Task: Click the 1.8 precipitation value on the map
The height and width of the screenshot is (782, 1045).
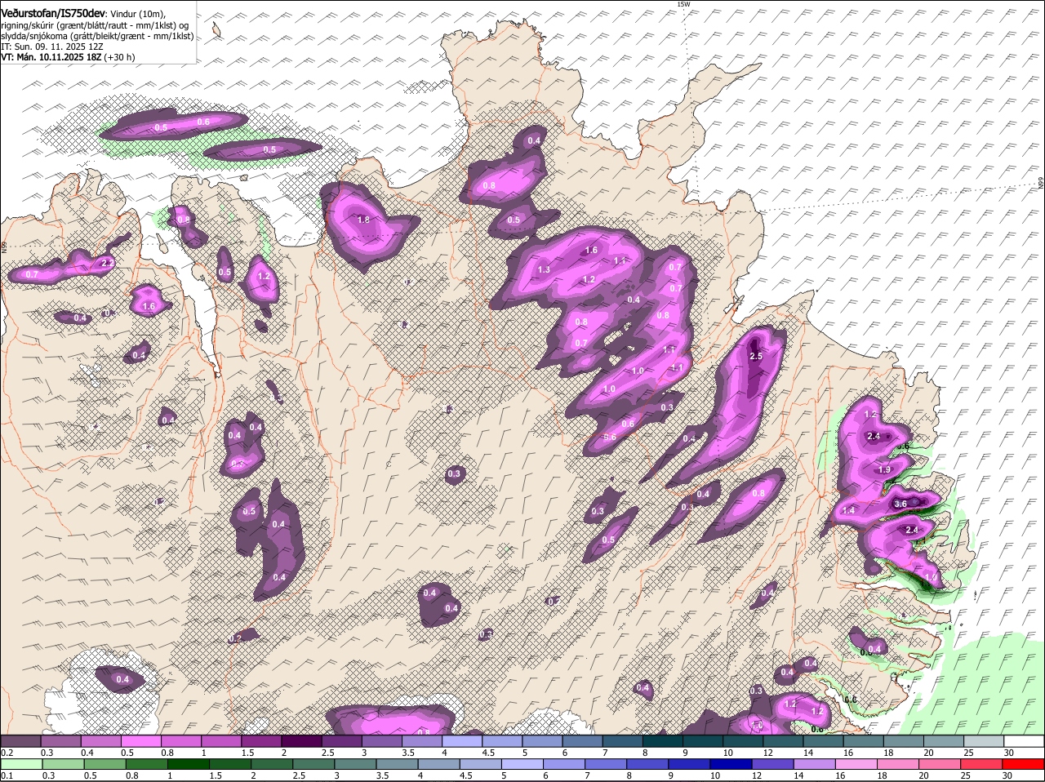Action: (364, 220)
